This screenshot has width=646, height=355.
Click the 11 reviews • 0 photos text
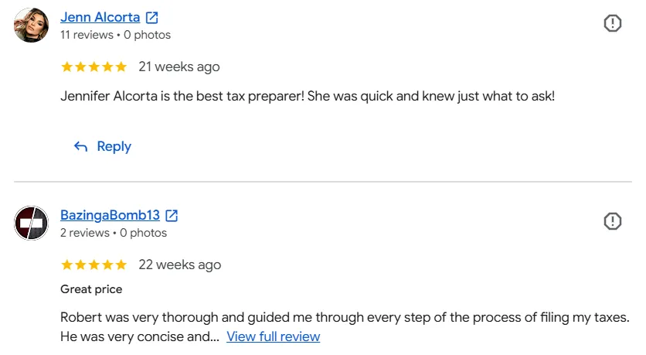point(115,35)
